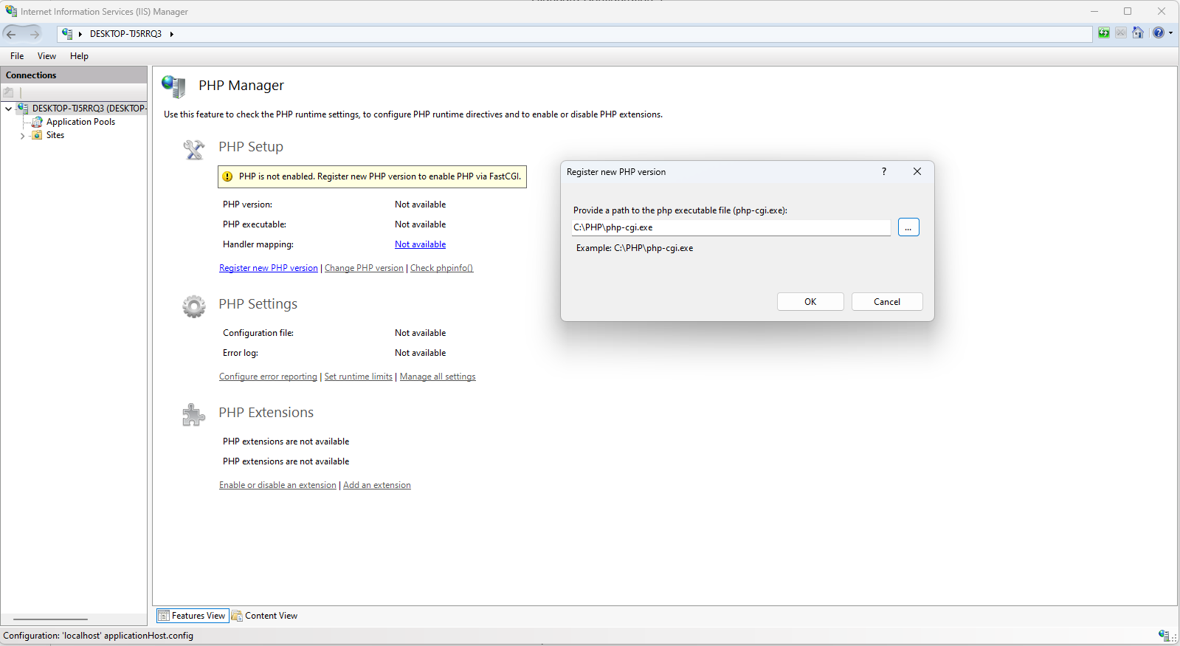The width and height of the screenshot is (1180, 646).
Task: Open the Home toolbar icon
Action: pyautogui.click(x=1138, y=32)
